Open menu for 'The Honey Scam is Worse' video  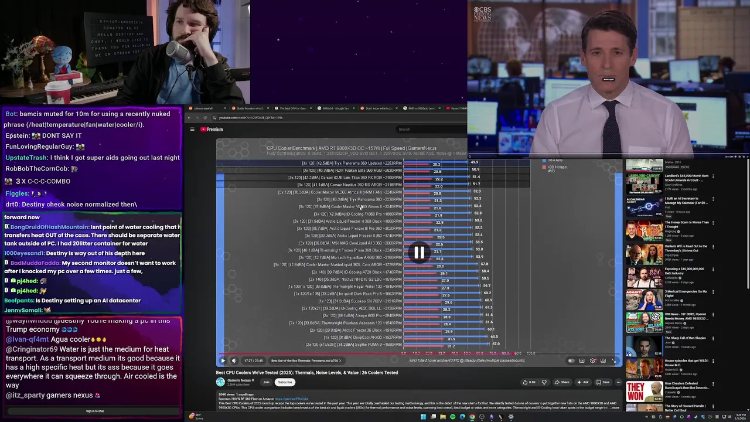713,223
